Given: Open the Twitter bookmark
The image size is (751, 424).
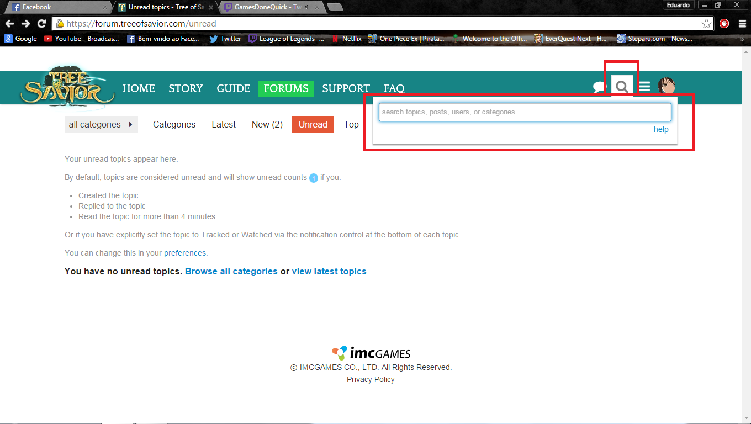Looking at the screenshot, I should pos(225,39).
